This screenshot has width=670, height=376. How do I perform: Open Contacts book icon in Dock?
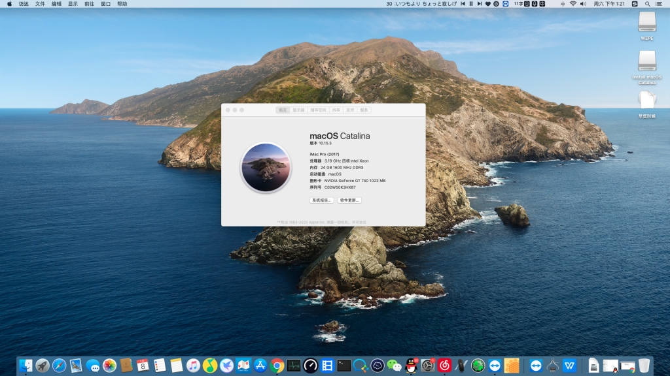click(126, 366)
